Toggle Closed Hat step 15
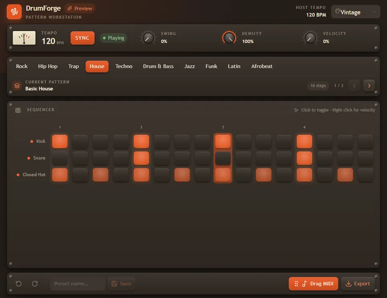The width and height of the screenshot is (387, 298). point(345,175)
